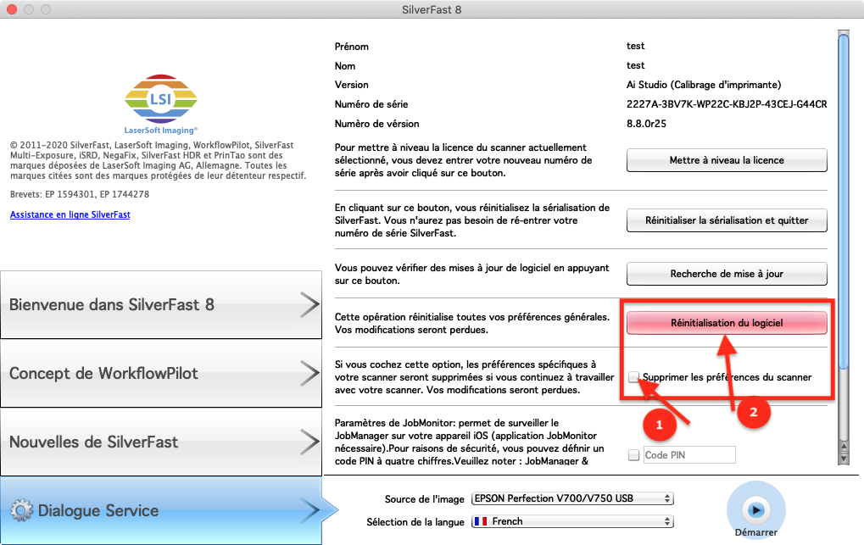Expand the Nouvelles de SilverFast arrow
Viewport: 864px width, 545px height.
click(309, 442)
